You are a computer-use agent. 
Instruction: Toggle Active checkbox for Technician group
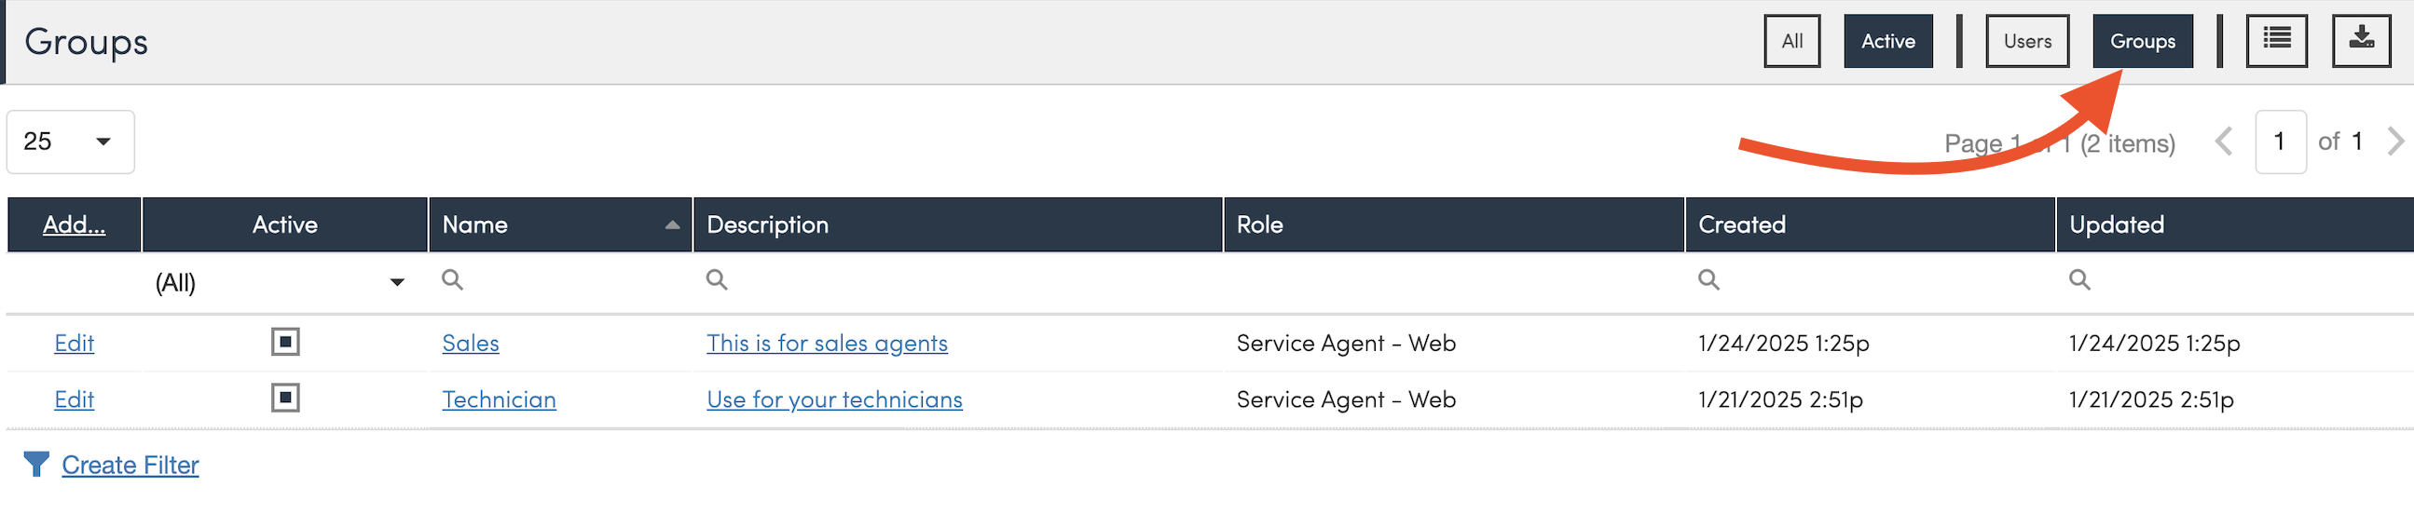285,398
